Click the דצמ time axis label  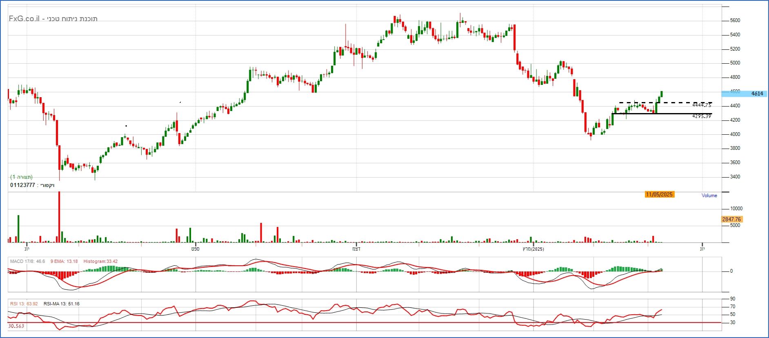356,249
